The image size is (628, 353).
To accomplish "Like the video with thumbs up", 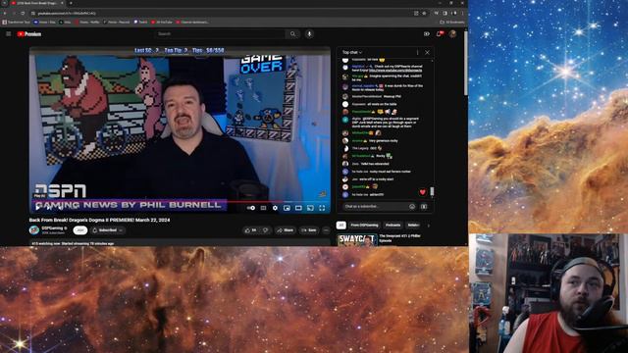I will click(x=251, y=230).
